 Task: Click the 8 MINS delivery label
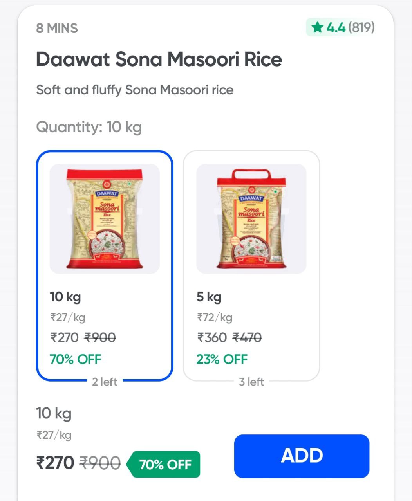57,29
